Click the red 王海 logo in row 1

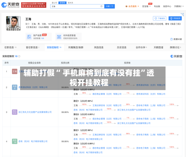coord(15,71)
